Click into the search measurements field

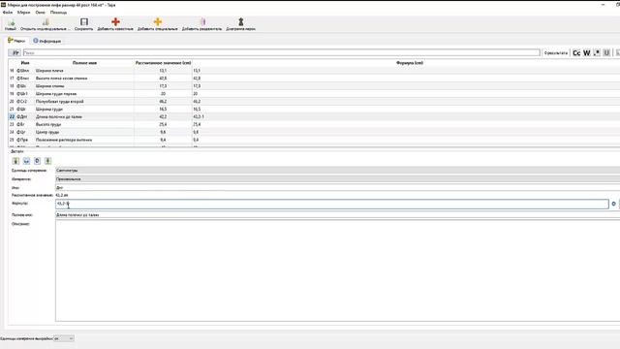point(282,52)
